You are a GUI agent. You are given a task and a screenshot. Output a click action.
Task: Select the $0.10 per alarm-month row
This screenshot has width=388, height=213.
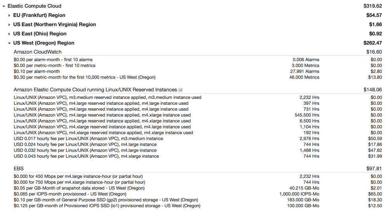point(37,72)
